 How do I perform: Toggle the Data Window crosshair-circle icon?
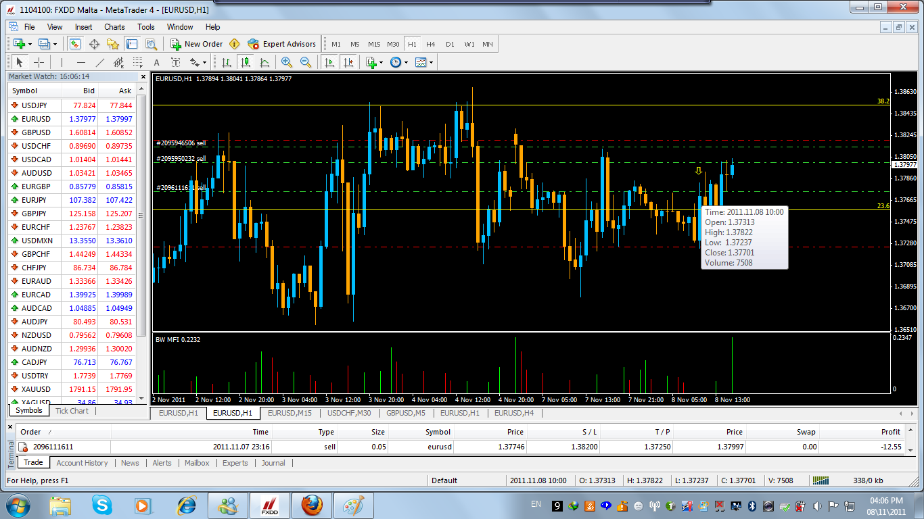94,44
